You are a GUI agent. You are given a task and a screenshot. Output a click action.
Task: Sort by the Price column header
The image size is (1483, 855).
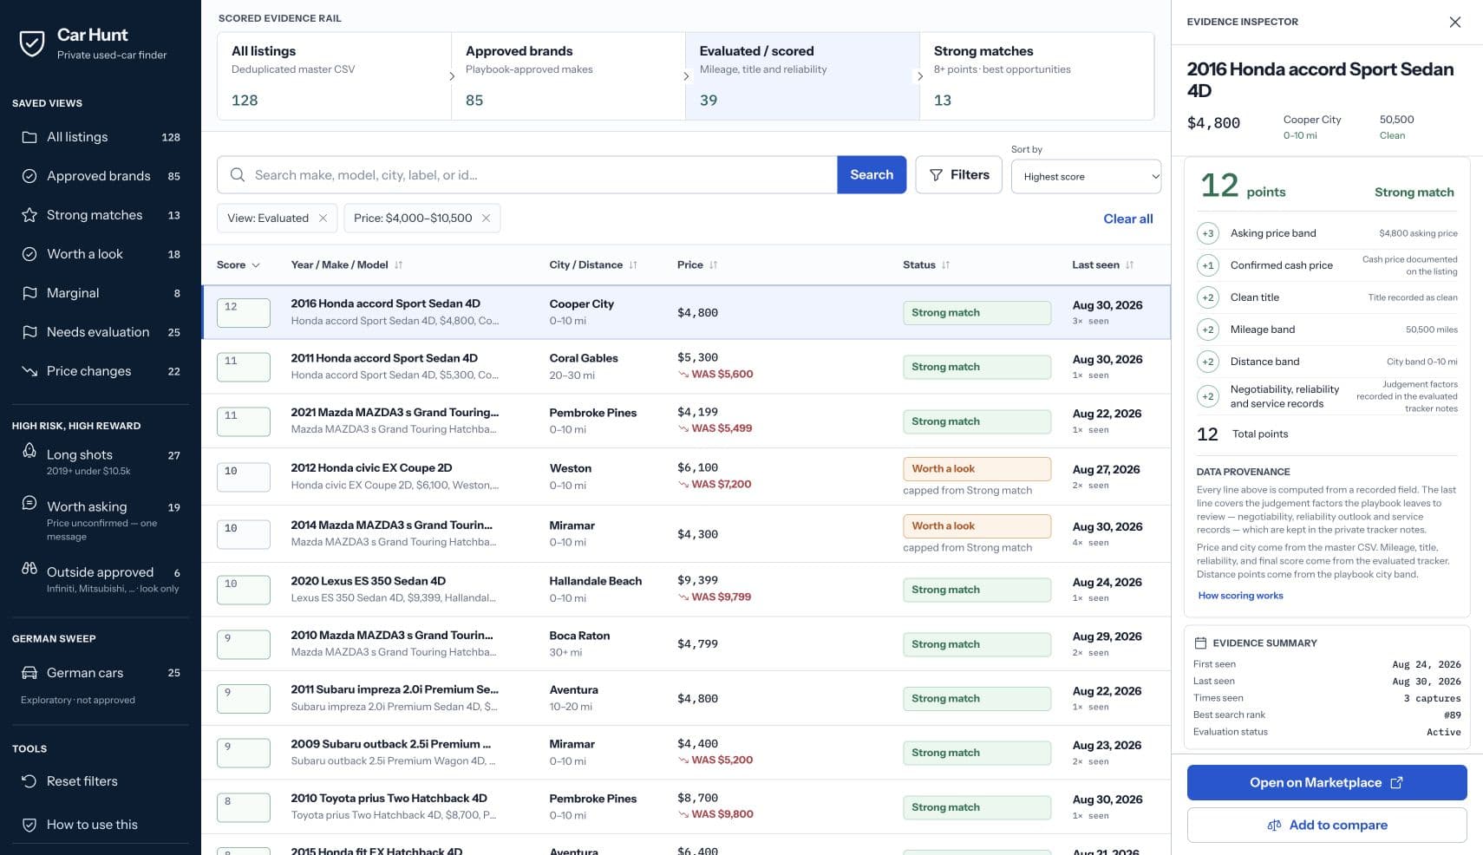tap(697, 265)
